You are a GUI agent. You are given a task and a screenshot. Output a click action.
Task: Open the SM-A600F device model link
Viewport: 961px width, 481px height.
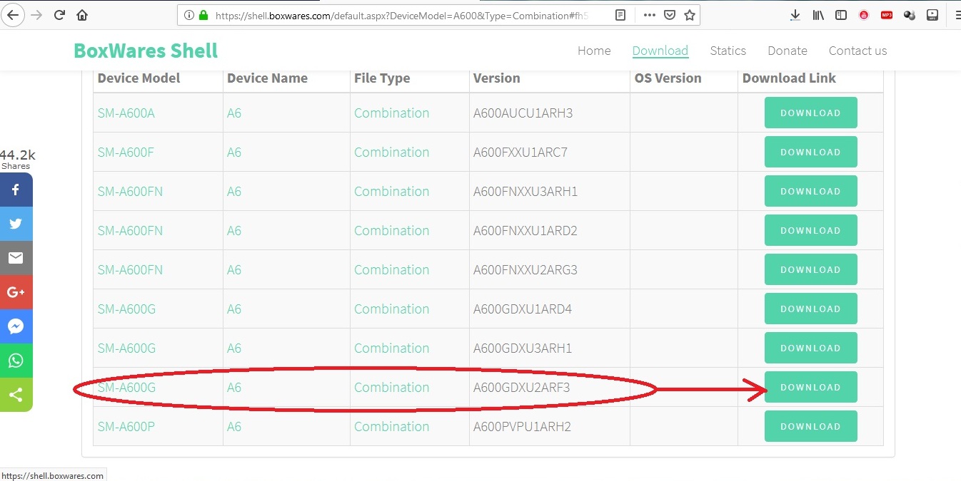[126, 152]
